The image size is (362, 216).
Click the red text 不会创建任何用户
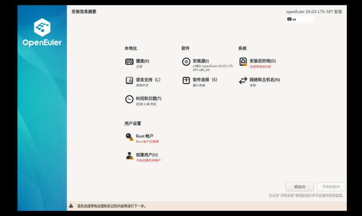click(x=148, y=160)
